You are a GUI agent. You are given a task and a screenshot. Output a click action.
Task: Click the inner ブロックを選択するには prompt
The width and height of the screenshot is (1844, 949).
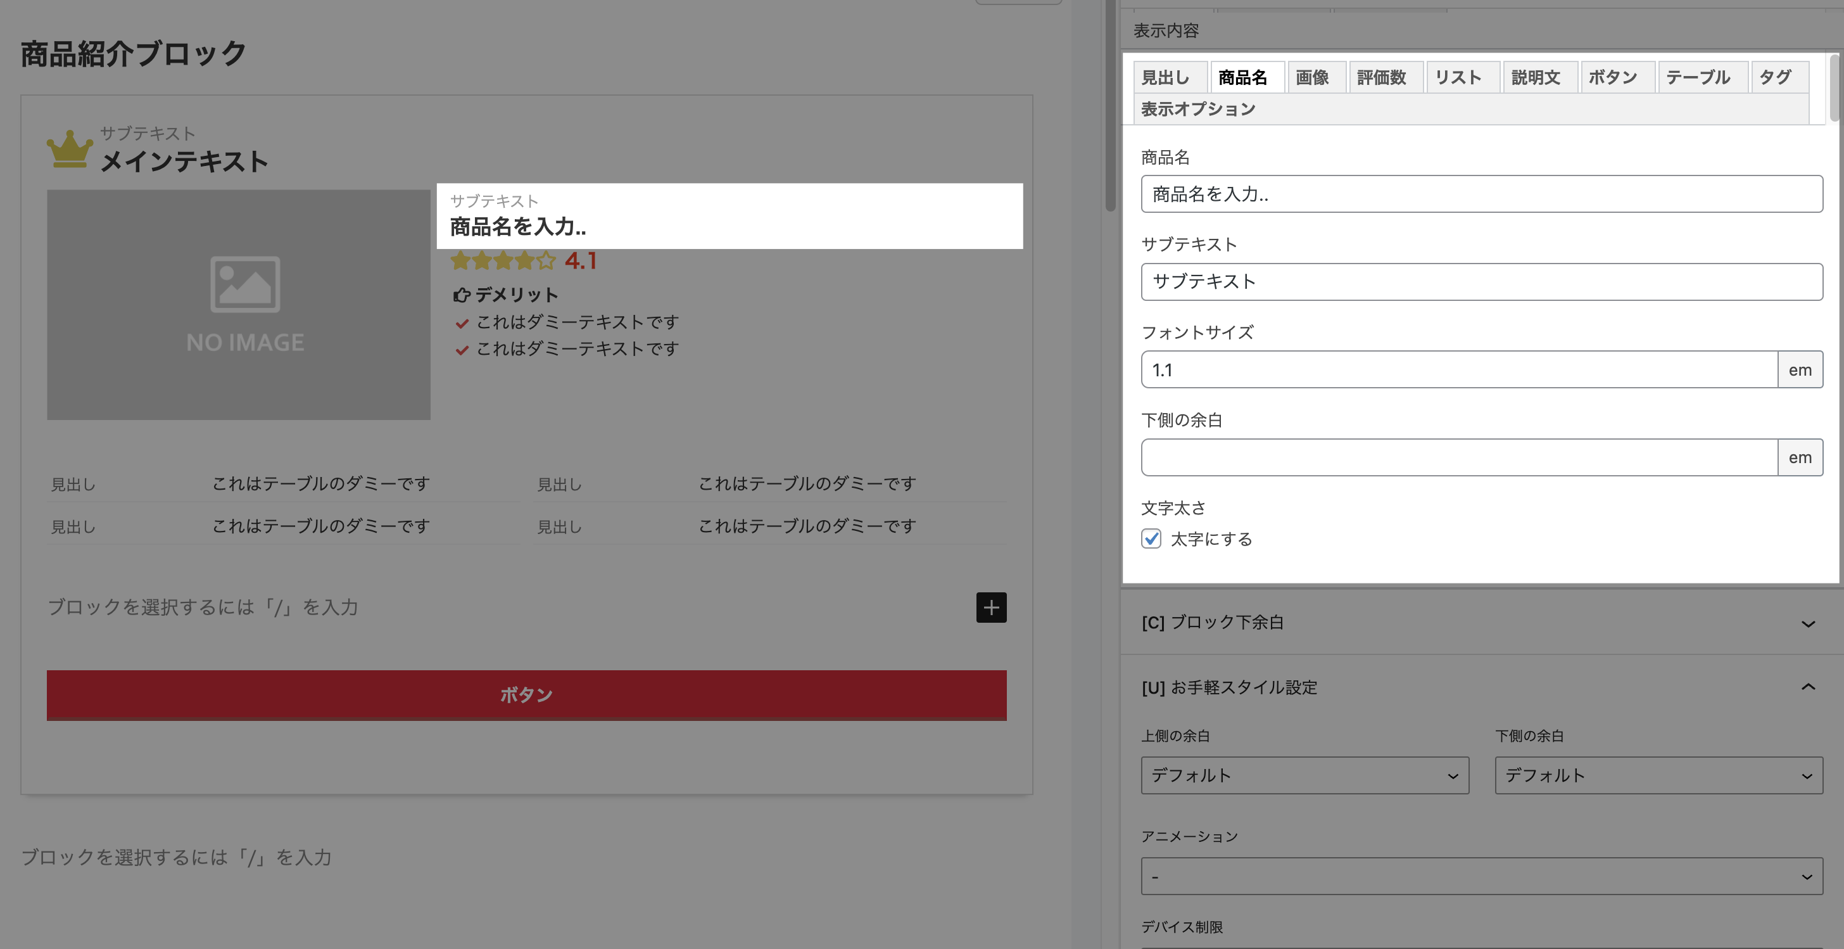click(x=203, y=608)
